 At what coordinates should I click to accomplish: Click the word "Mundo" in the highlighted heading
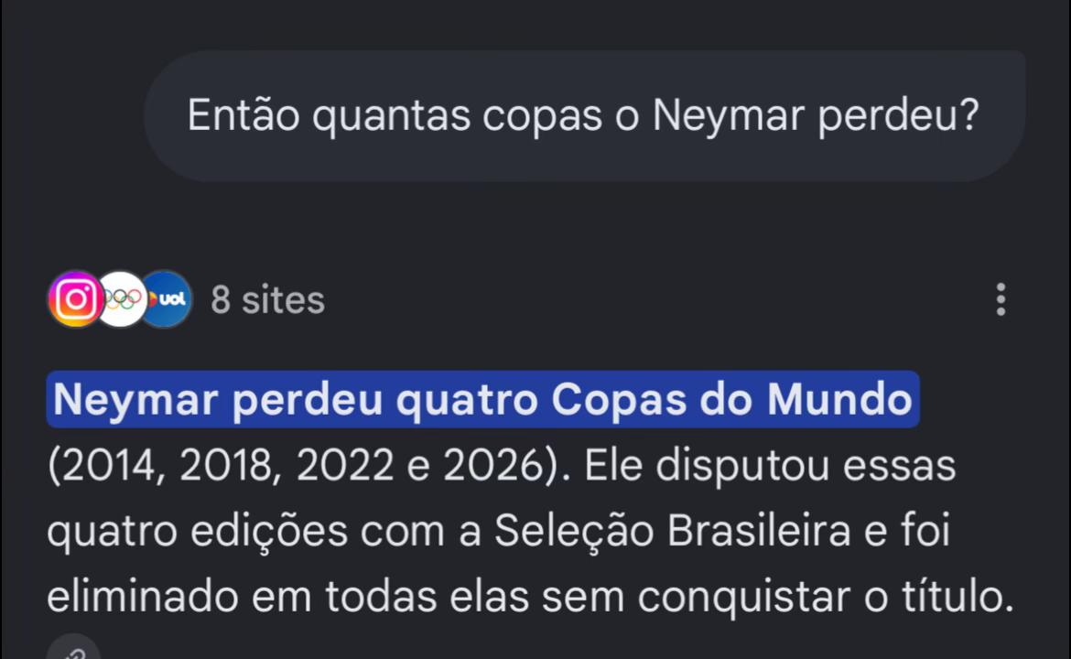click(x=839, y=399)
